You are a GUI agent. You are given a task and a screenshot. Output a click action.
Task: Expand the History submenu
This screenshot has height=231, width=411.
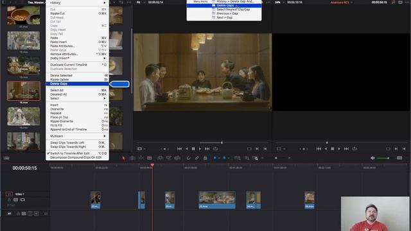point(77,3)
